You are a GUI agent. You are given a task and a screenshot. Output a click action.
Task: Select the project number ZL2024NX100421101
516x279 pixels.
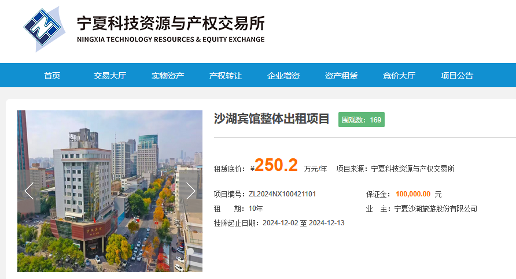pos(282,194)
